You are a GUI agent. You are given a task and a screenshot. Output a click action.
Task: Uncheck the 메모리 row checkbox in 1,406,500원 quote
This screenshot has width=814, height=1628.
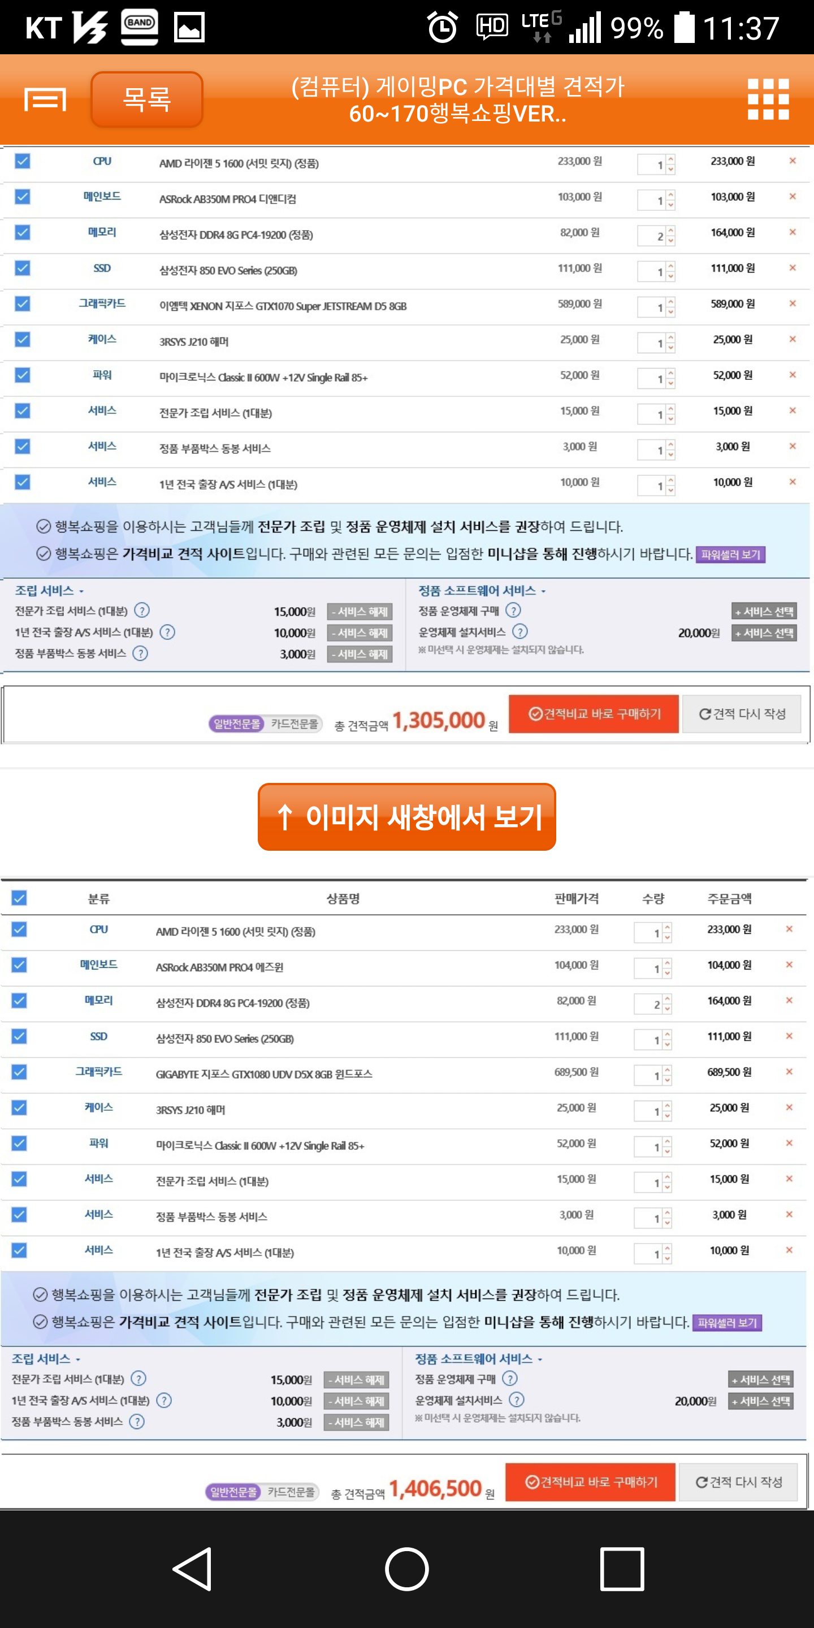pyautogui.click(x=19, y=1000)
